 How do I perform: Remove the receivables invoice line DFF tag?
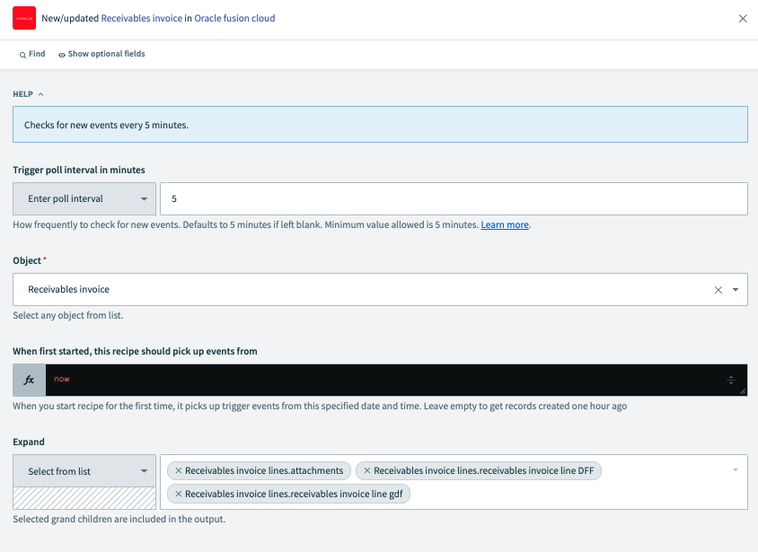(366, 470)
